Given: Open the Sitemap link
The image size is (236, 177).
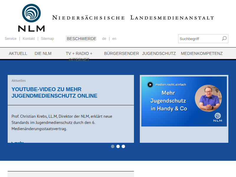Looking at the screenshot, I should click(x=47, y=39).
